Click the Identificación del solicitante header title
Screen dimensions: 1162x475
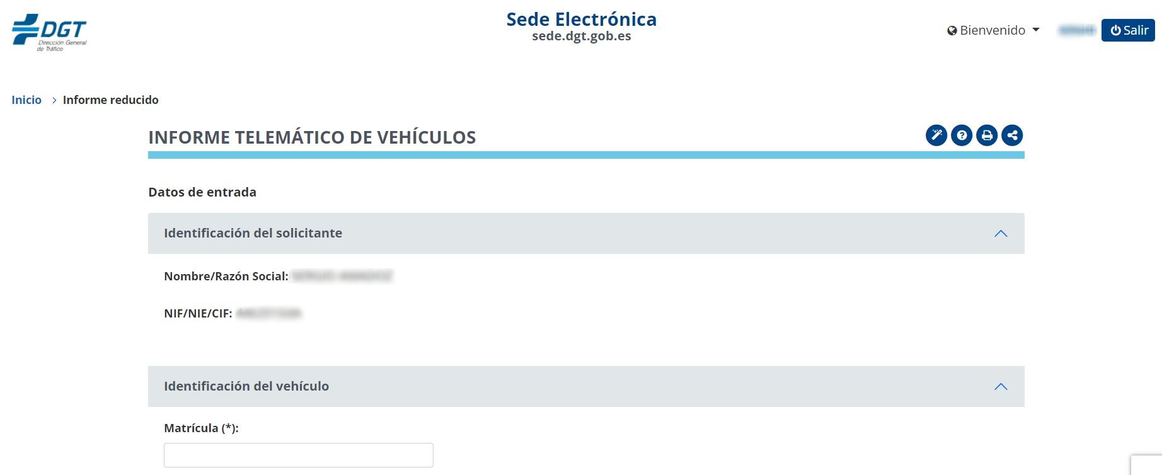[x=253, y=233]
